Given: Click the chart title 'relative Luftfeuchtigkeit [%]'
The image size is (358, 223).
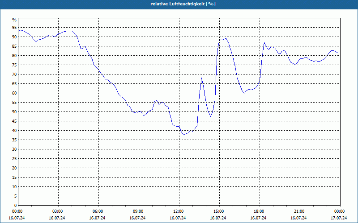Looking at the screenshot, I should [x=183, y=4].
